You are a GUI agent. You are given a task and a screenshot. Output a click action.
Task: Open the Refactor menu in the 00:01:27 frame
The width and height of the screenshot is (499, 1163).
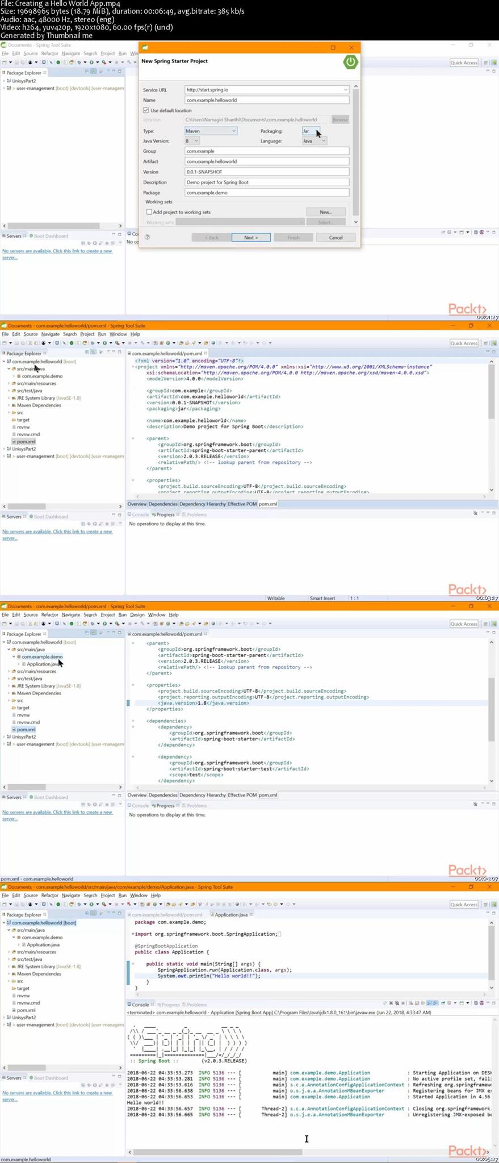[49, 53]
